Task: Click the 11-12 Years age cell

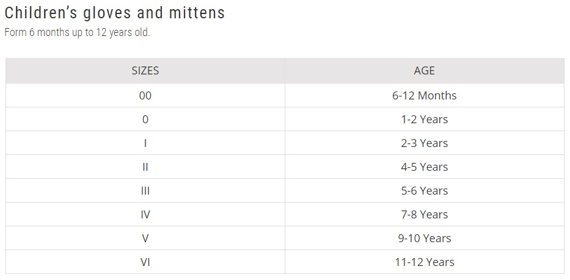Action: (x=424, y=262)
